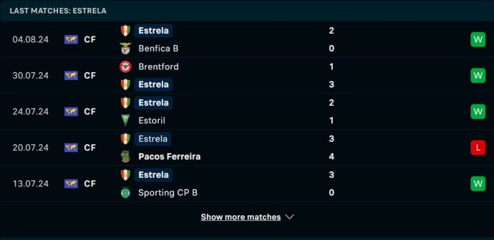Click the Last Matches: Estrela header

(58, 10)
